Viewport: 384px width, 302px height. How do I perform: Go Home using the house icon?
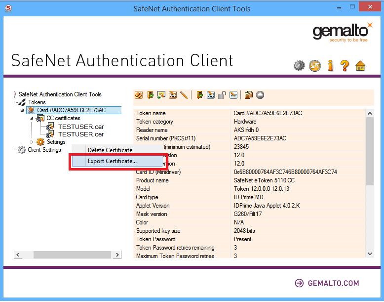tap(360, 66)
